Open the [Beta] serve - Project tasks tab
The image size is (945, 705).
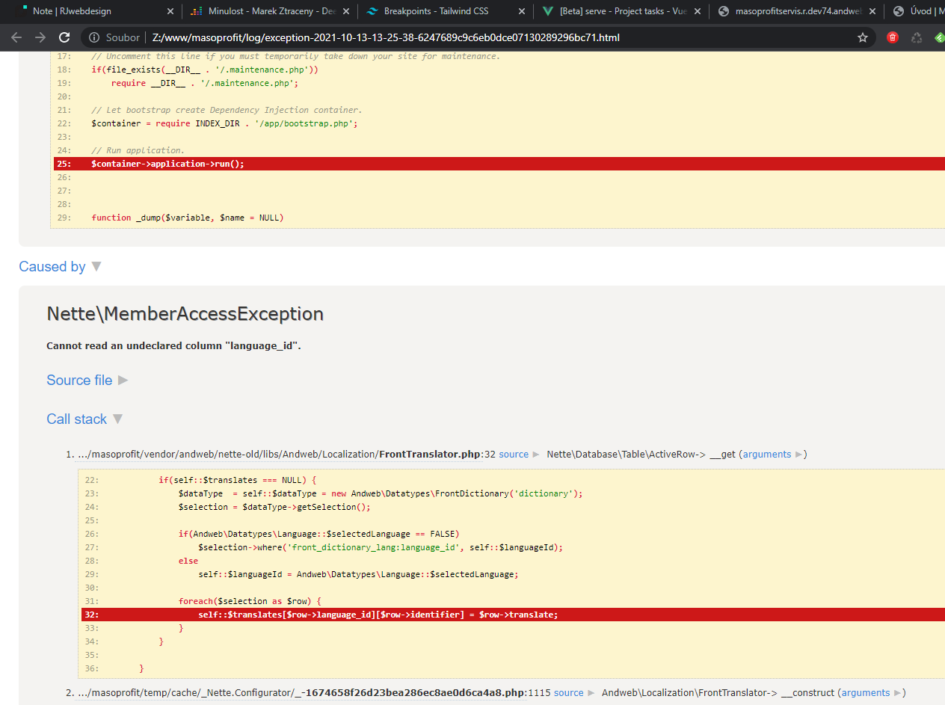pos(615,11)
